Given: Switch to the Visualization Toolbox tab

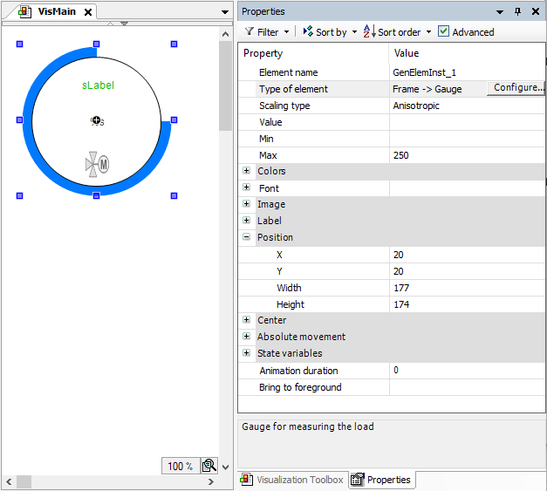Looking at the screenshot, I should [292, 480].
